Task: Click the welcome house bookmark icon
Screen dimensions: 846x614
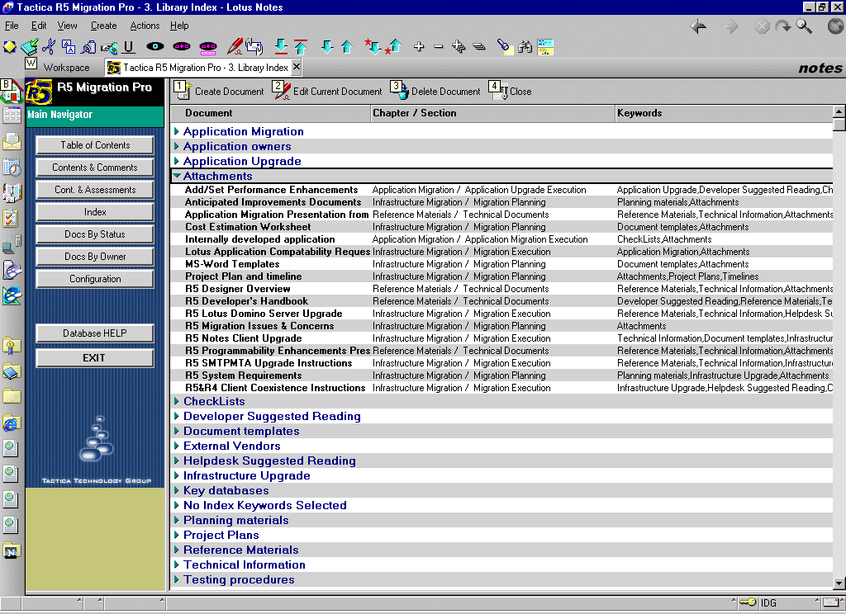Action: click(x=12, y=91)
